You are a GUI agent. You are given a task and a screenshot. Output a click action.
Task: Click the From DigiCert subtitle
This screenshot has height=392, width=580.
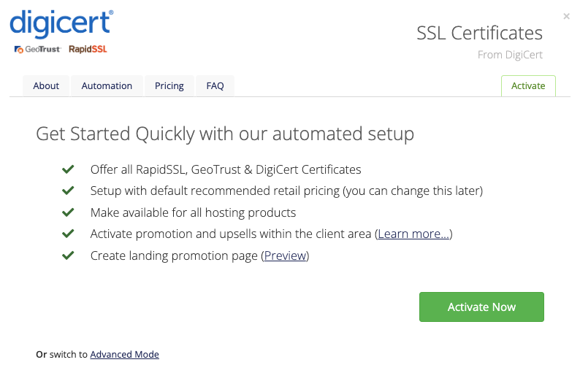tap(510, 55)
